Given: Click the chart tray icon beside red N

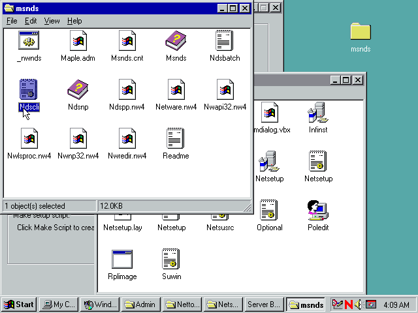Looking at the screenshot, I should point(337,305).
